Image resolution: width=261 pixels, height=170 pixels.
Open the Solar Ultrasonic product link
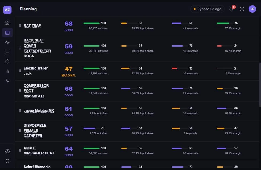pyautogui.click(x=37, y=167)
